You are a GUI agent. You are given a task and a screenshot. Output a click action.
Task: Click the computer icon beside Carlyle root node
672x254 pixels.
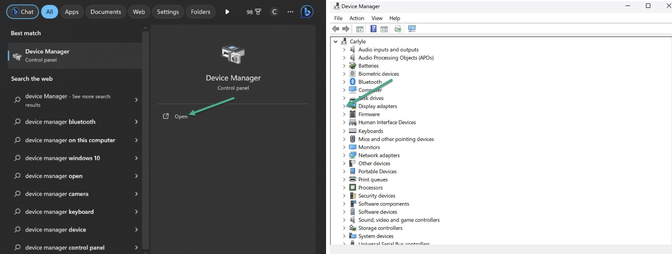coord(344,41)
